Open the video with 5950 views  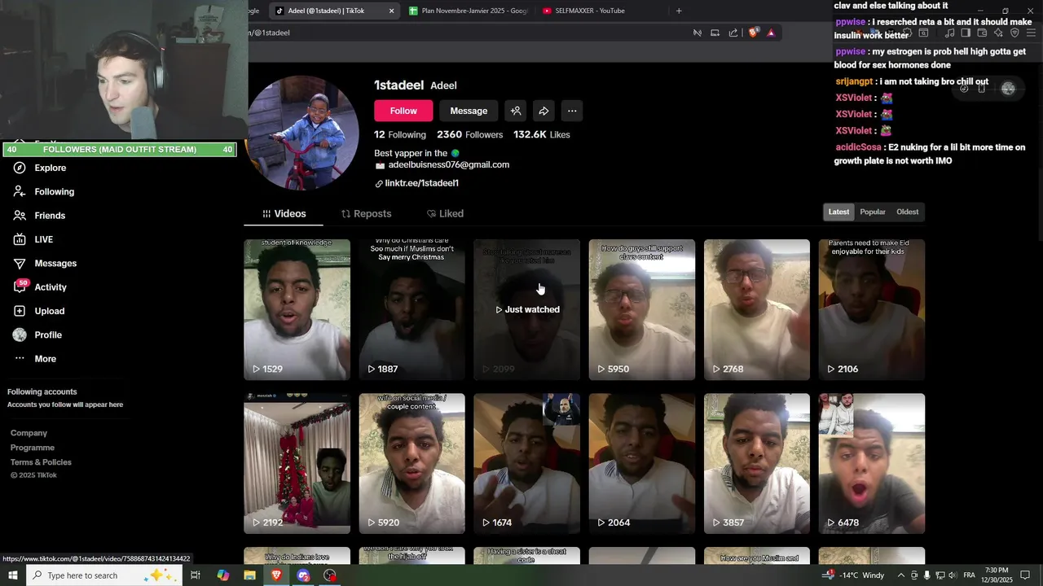(641, 309)
